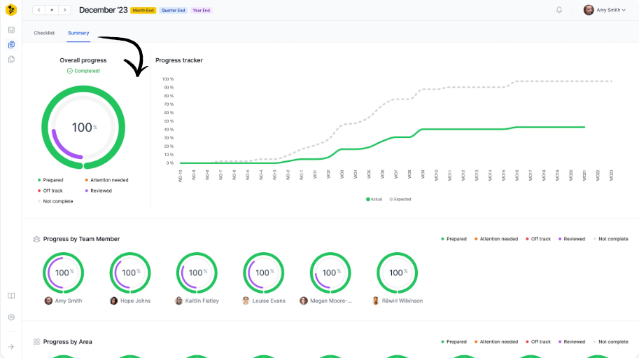Viewport: 639px width, 358px height.
Task: Toggle Prepared in Team Member legend
Action: [454, 239]
